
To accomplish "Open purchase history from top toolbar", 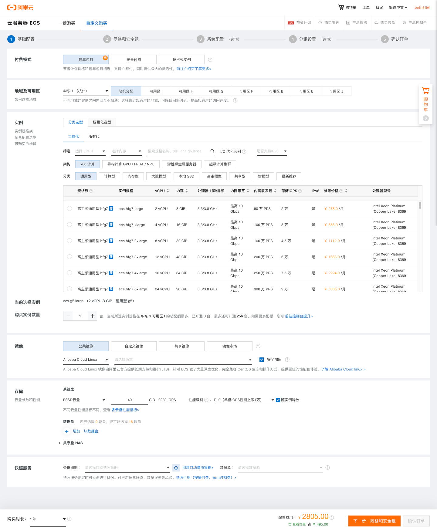I will (329, 23).
